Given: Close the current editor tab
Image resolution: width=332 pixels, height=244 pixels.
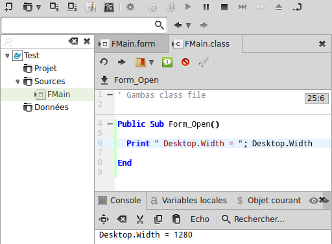Looking at the screenshot, I should (322, 44).
